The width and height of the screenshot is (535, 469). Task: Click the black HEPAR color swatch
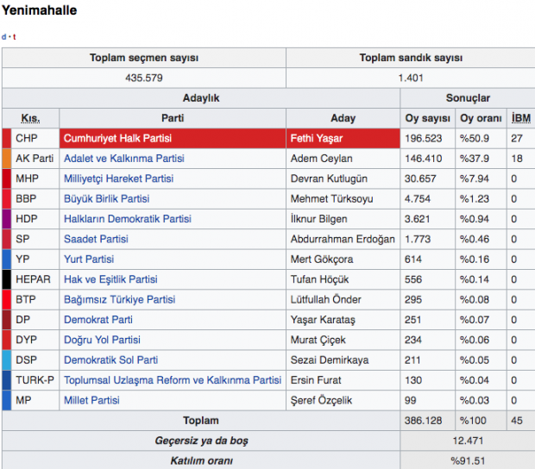pos(6,279)
